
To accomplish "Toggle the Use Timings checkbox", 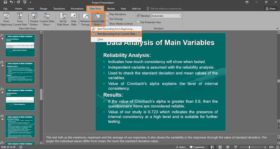I will coord(107,19).
